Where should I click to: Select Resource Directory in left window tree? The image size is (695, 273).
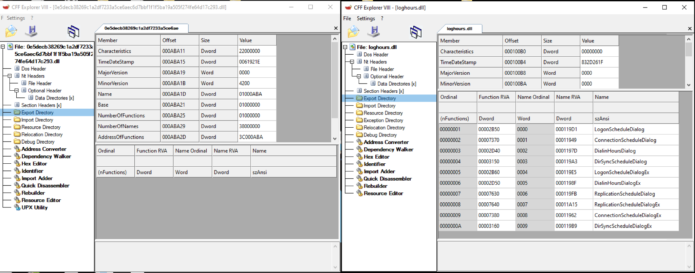click(41, 127)
